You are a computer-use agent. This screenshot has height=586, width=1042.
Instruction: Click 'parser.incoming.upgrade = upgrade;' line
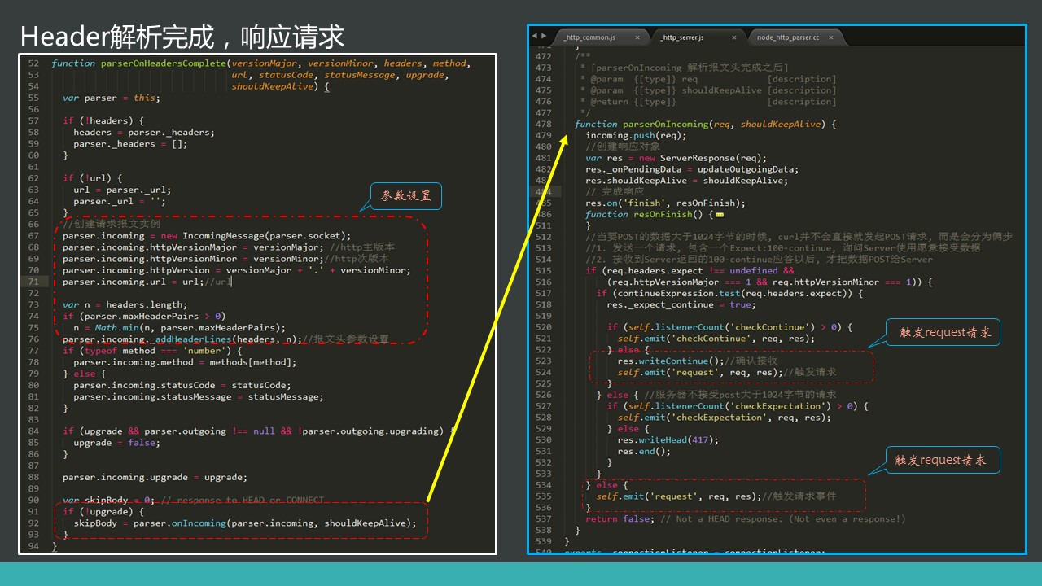155,477
